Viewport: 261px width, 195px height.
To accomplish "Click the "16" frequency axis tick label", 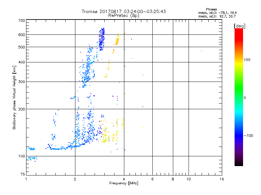I will pos(222,179).
